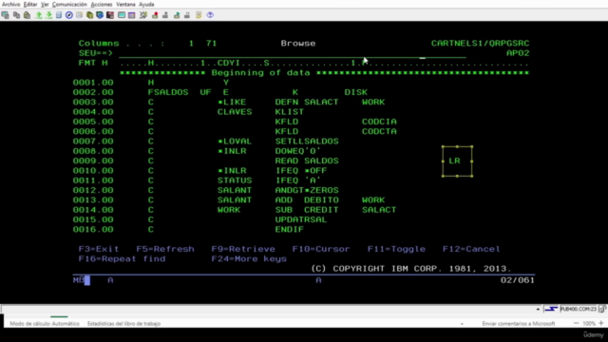Click the AP02 member name
This screenshot has width=608, height=342.
[x=518, y=53]
